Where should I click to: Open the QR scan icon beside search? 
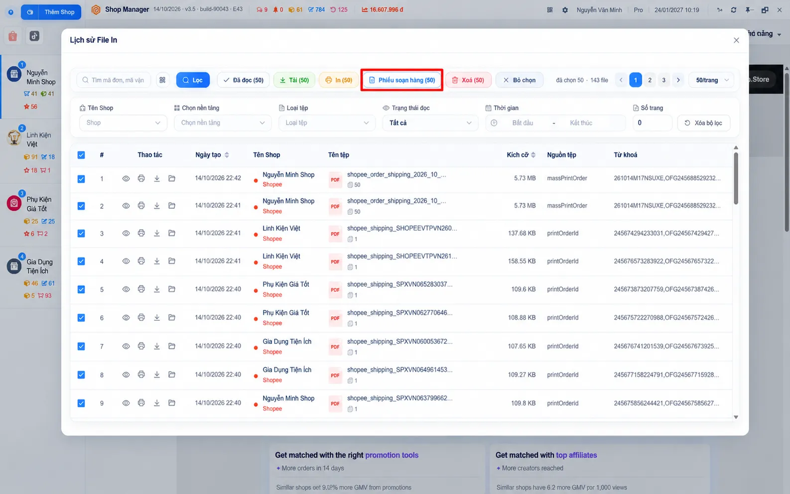click(162, 80)
